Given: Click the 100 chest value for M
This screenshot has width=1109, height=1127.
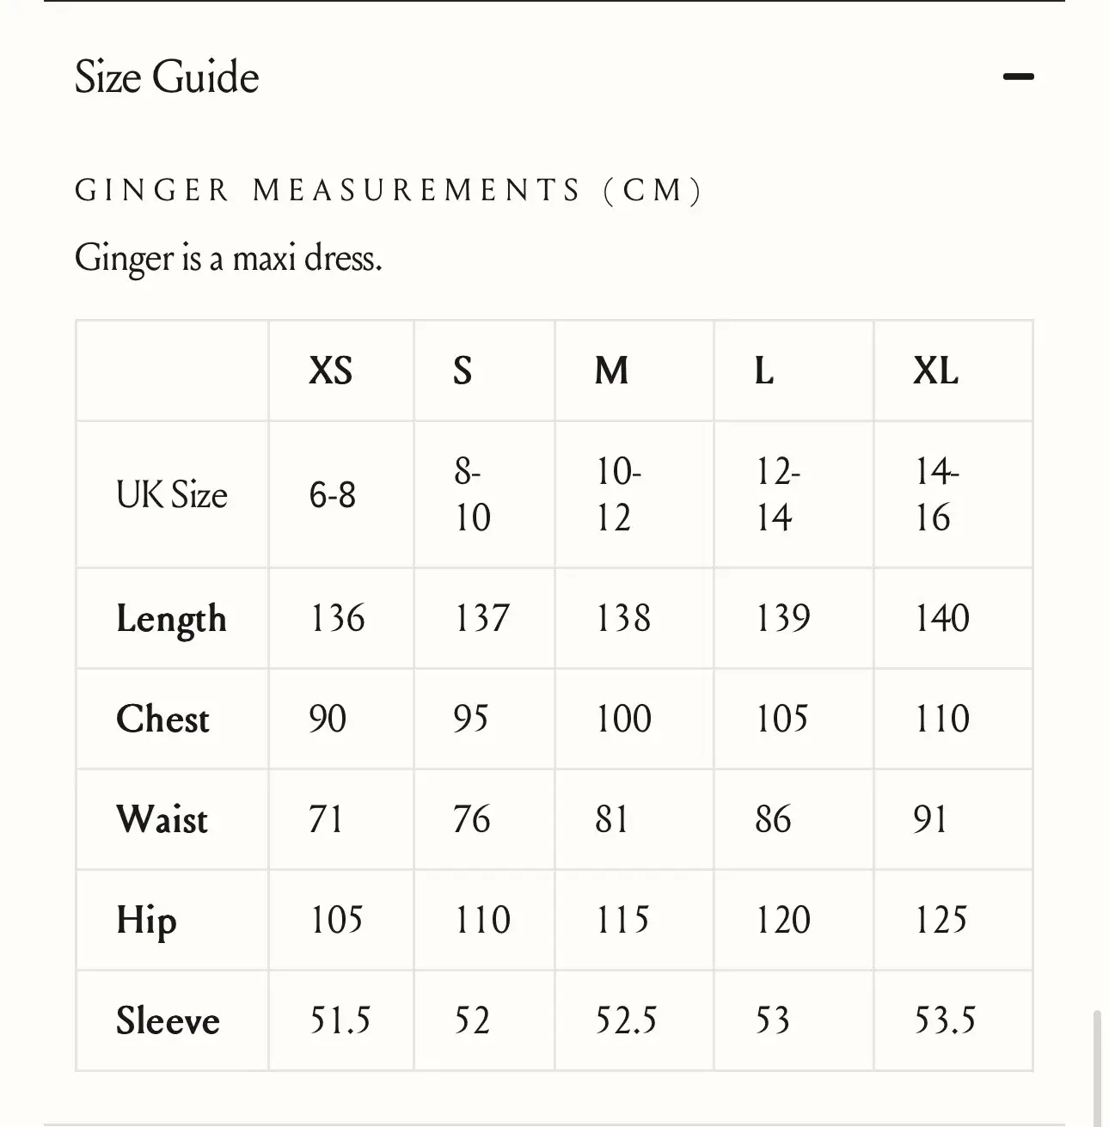Looking at the screenshot, I should click(x=624, y=720).
